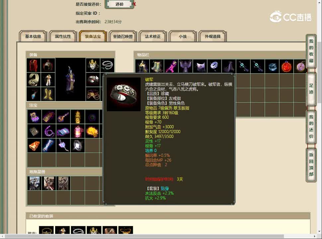This screenshot has width=322, height=239.
Task: Select the grey book 法宝 icon
Action: (35, 131)
